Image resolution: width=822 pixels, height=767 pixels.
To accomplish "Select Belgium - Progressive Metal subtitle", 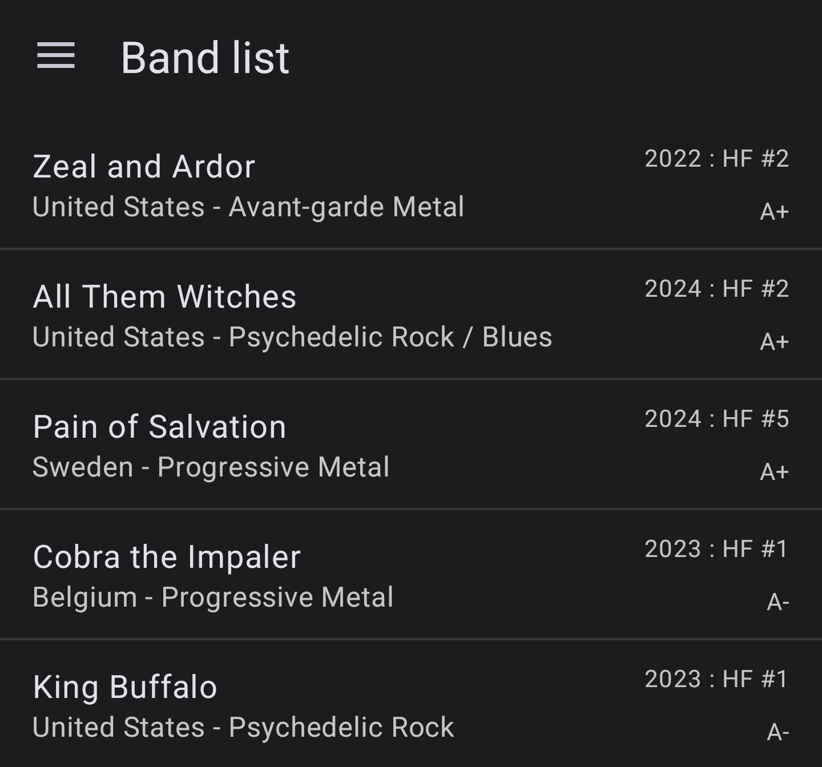I will point(213,598).
